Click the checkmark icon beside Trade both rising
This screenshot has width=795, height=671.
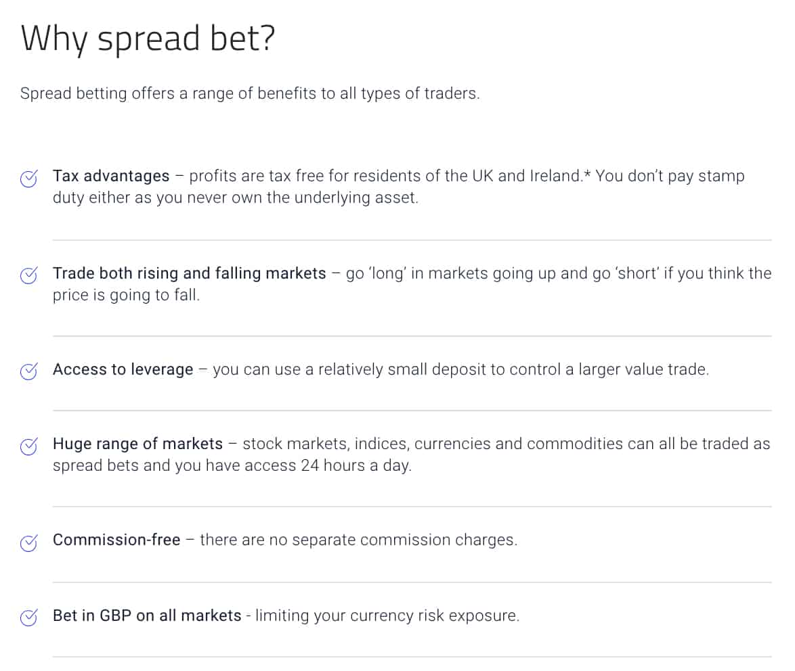pos(28,275)
